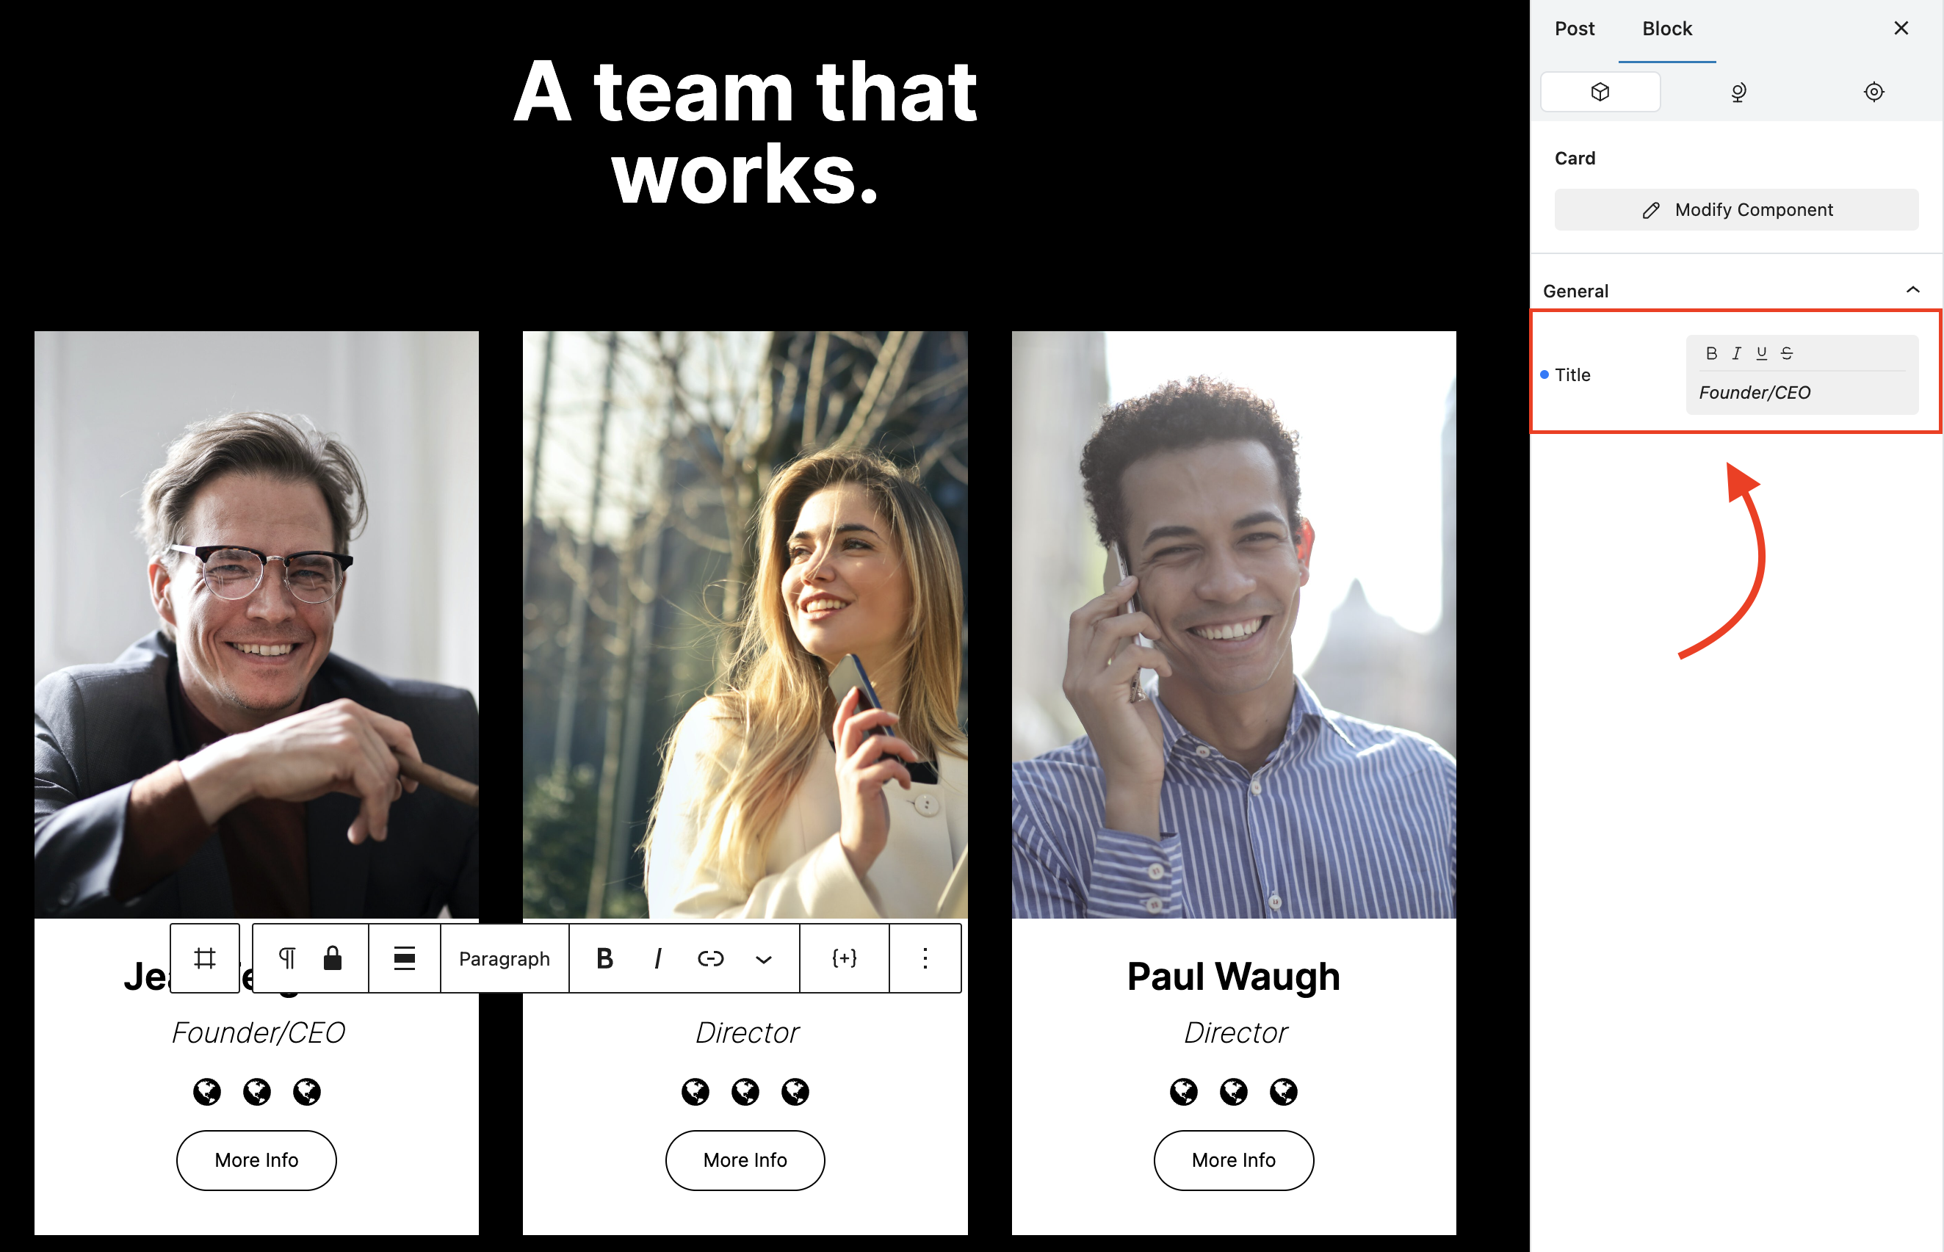Screen dimensions: 1944x1252
Task: Open block options three-dot menu
Action: tap(925, 958)
